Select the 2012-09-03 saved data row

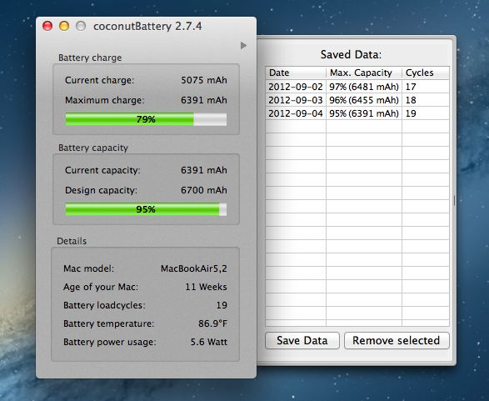(x=357, y=100)
